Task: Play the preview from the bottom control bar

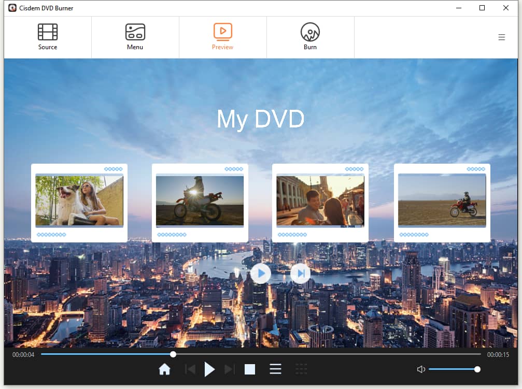Action: click(209, 369)
